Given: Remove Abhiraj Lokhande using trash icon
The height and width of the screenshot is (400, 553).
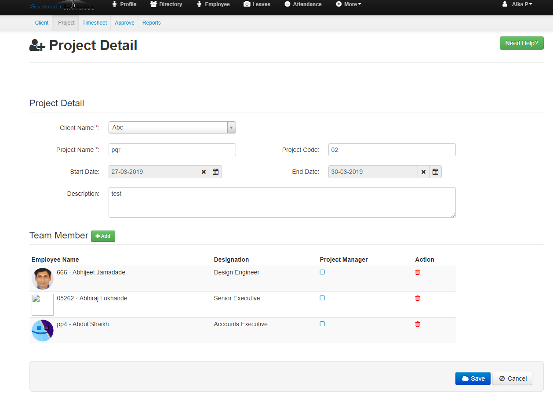Looking at the screenshot, I should (x=418, y=298).
